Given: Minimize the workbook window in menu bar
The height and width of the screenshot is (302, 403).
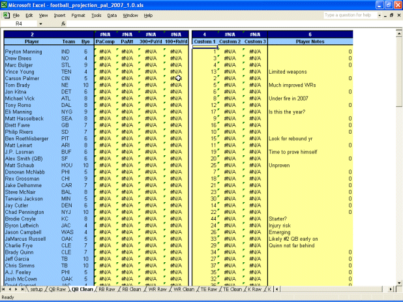Looking at the screenshot, I should [x=385, y=16].
